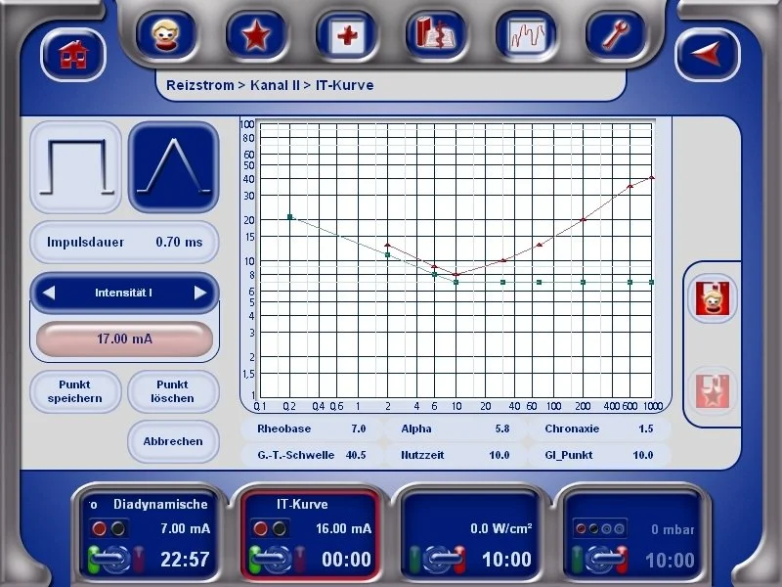782x587 pixels.
Task: Decrease with left arrow of Intensität I
Action: point(49,293)
